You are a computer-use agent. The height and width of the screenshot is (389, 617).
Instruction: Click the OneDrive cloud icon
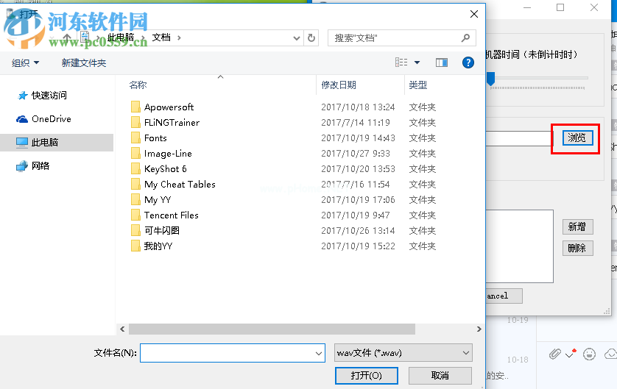click(x=22, y=119)
